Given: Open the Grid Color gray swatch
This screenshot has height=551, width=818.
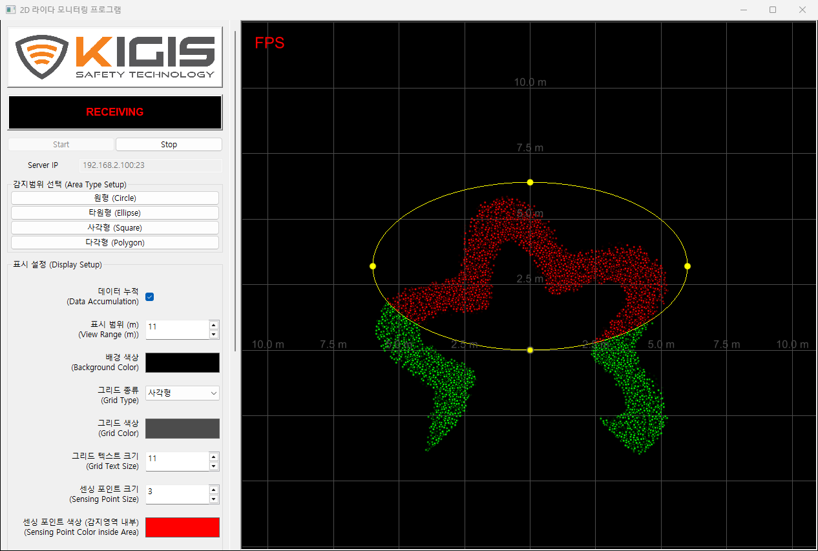Looking at the screenshot, I should pos(182,428).
